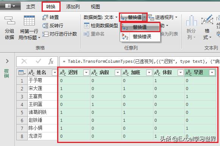Click the 姓名 column data type icon

tap(31, 73)
